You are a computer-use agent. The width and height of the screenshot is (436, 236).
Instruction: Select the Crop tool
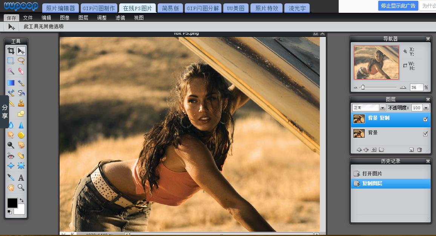(x=11, y=51)
